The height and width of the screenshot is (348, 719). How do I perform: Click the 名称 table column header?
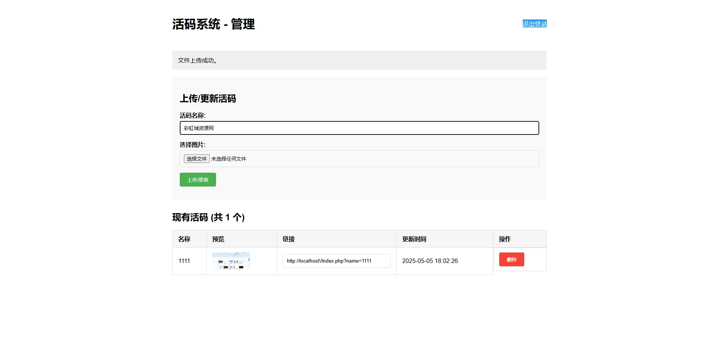pyautogui.click(x=184, y=239)
